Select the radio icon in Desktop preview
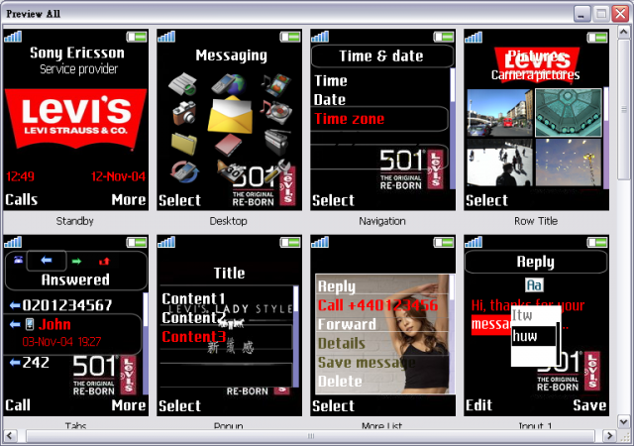 click(277, 142)
